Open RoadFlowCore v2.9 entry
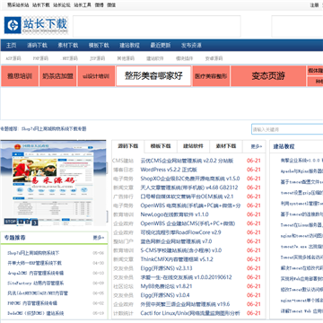Image resolution: width=323 pixels, height=323 pixels. (180, 232)
